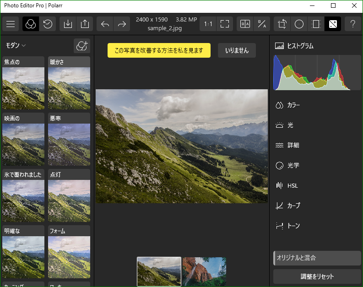Screen dimensions: 363x287
Task: Click the histogram graph
Action: click(x=317, y=72)
